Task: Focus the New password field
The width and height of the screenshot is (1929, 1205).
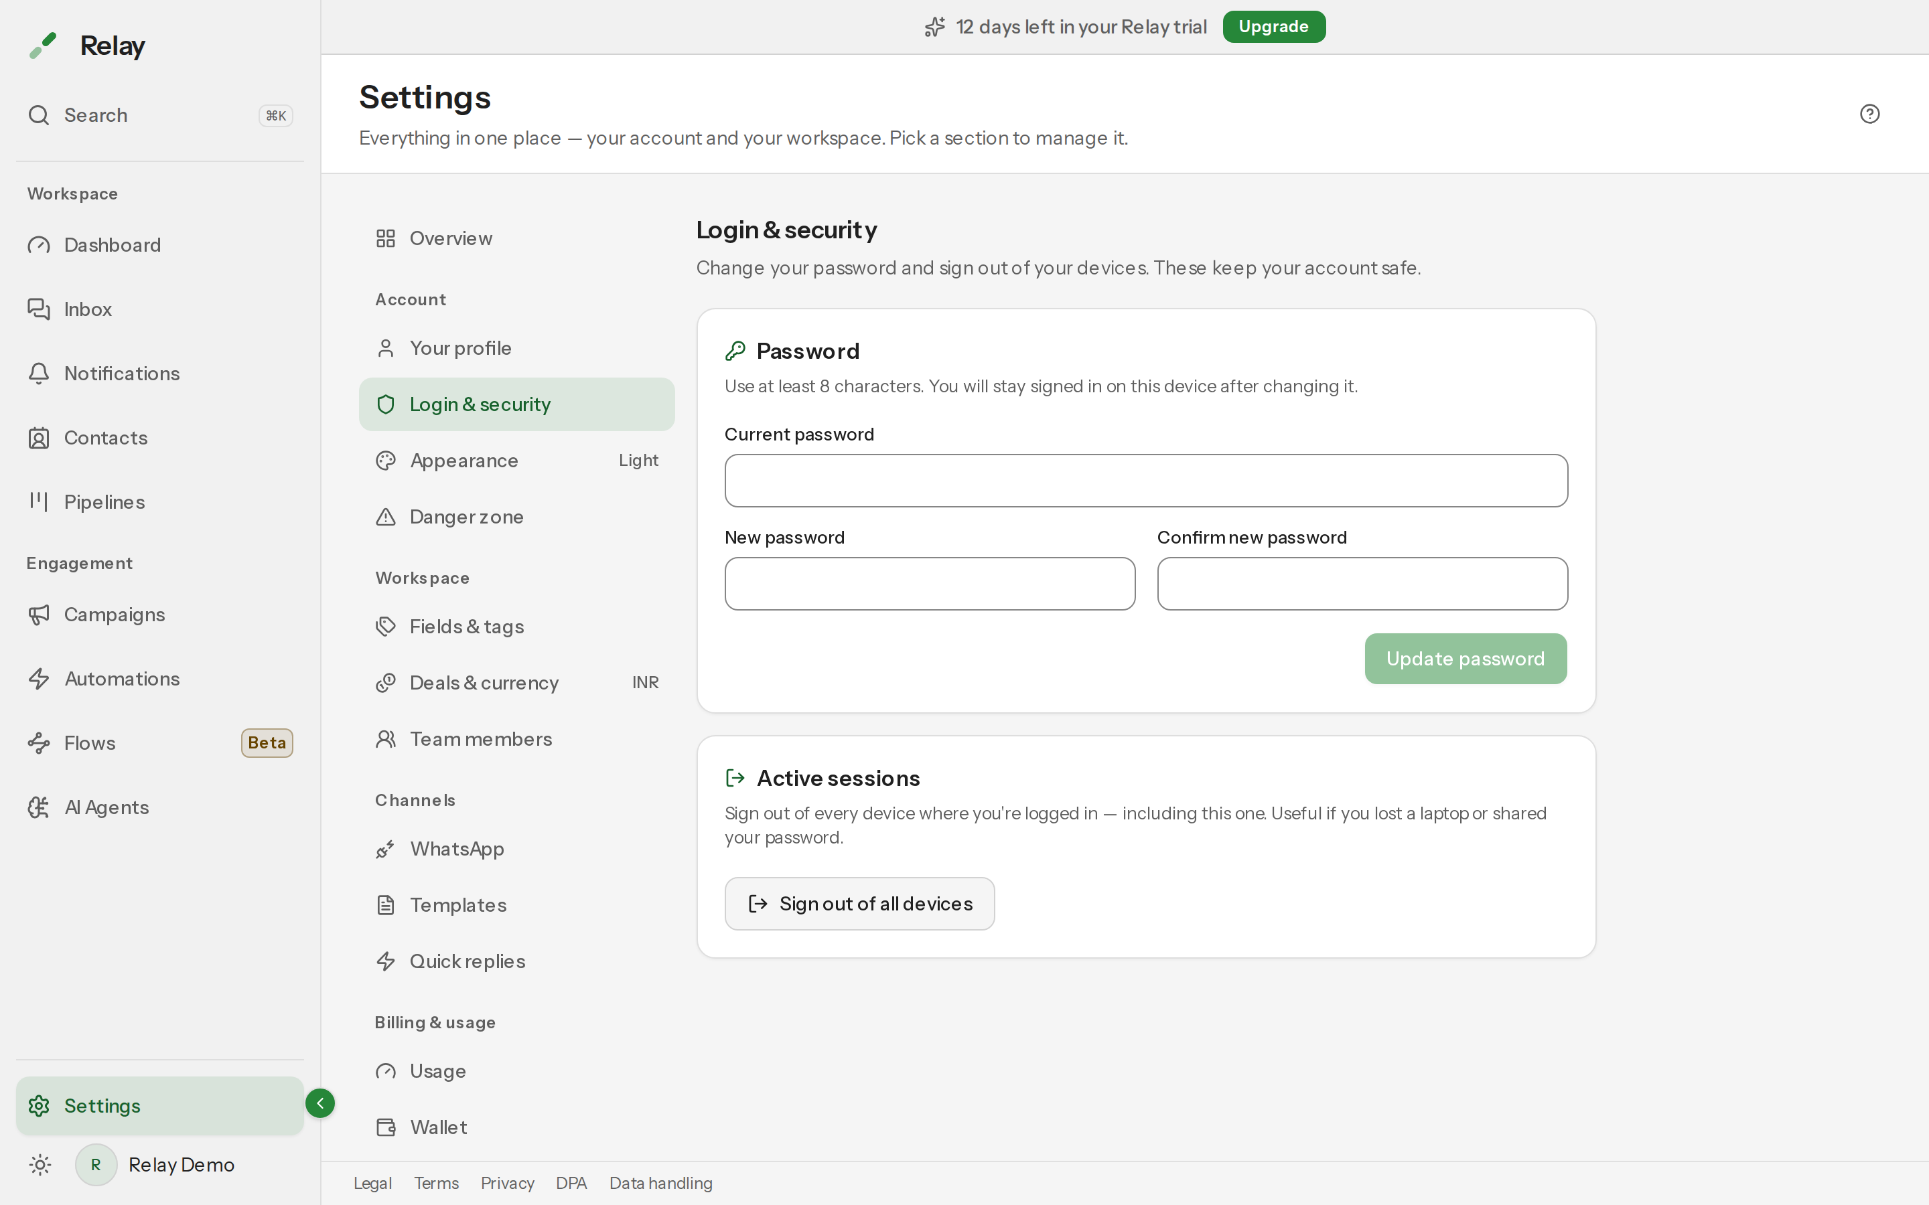Action: point(930,583)
